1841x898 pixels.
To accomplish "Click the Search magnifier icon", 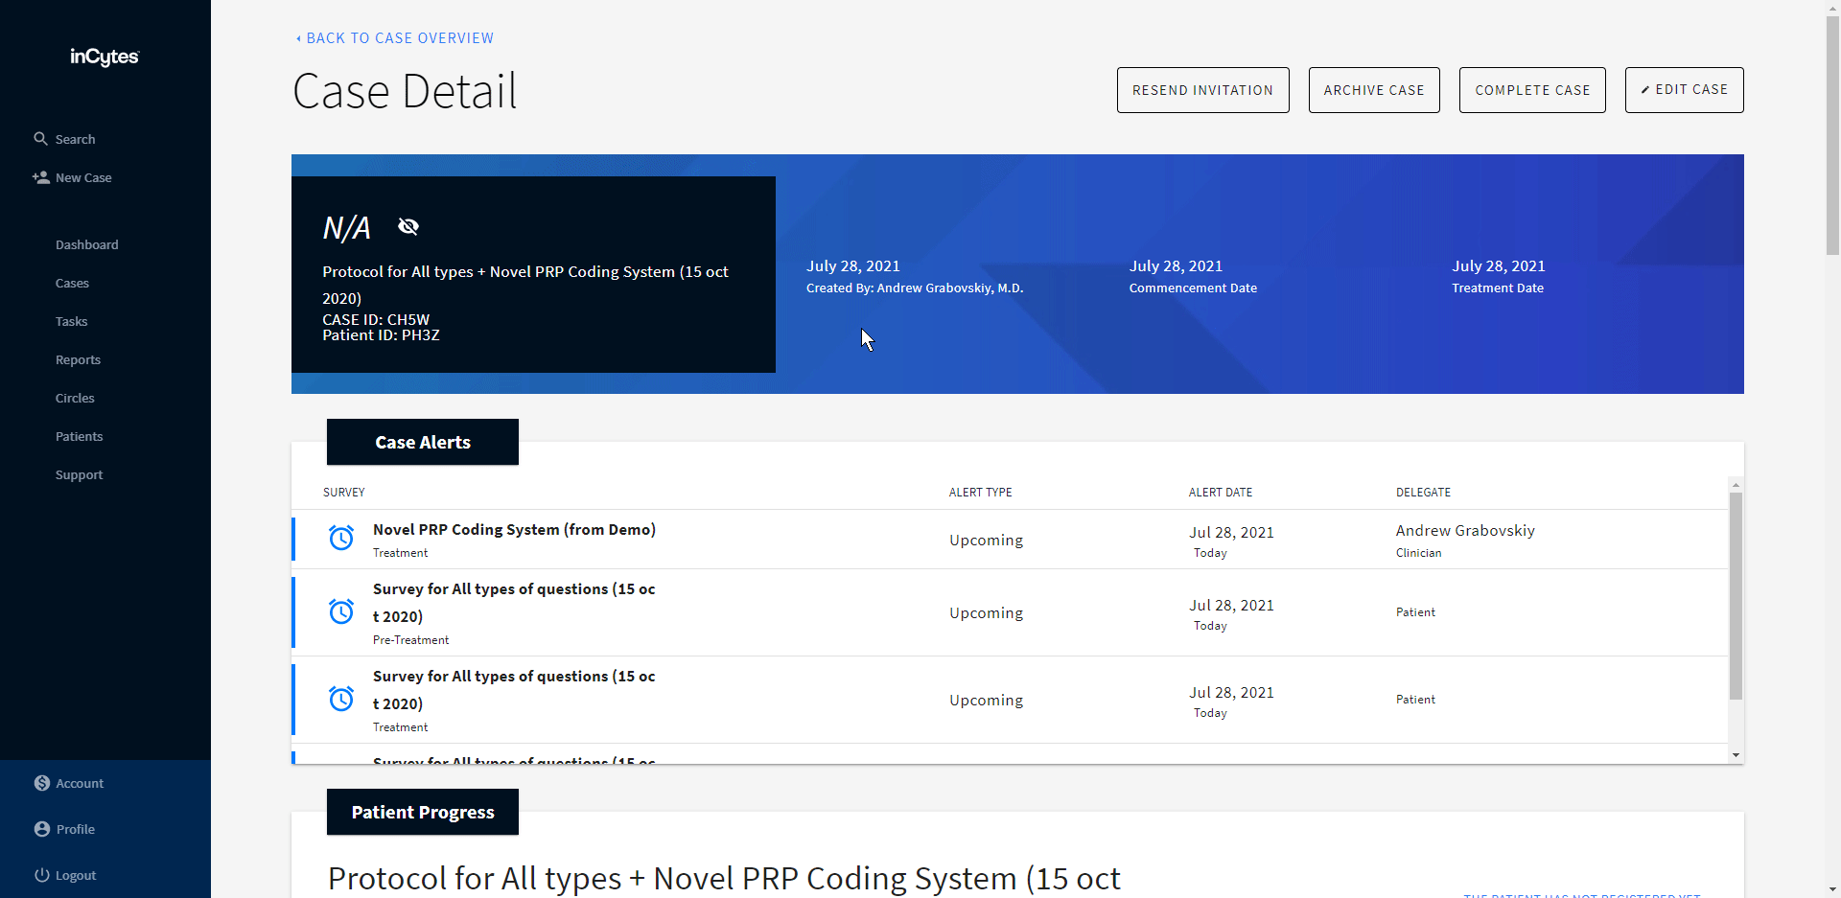I will [40, 139].
